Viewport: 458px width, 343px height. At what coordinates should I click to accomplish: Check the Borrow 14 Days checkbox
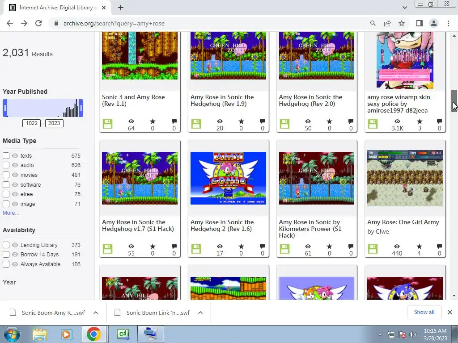pos(6,254)
